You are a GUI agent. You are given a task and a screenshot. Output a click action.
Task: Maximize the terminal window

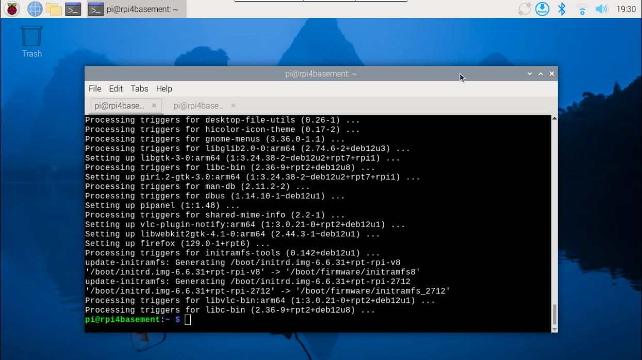click(x=541, y=74)
